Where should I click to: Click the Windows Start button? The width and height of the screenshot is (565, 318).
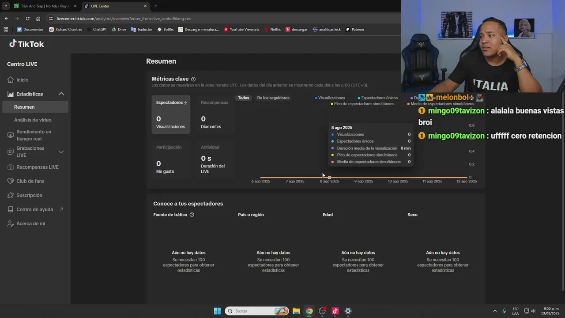tap(217, 311)
